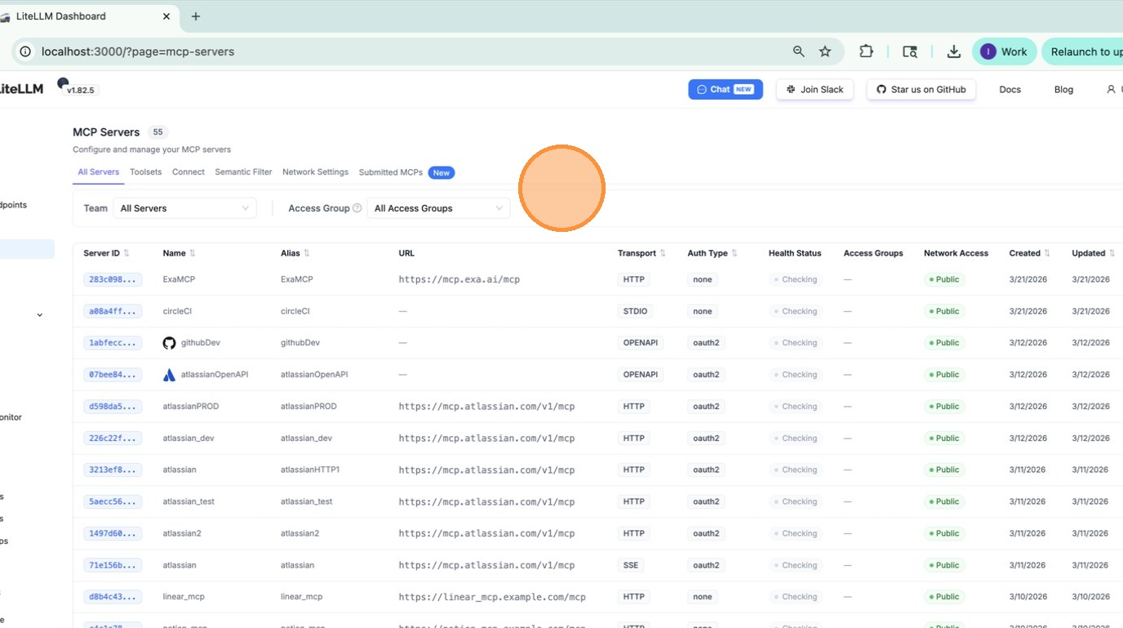Click the Access Group help icon

click(357, 208)
